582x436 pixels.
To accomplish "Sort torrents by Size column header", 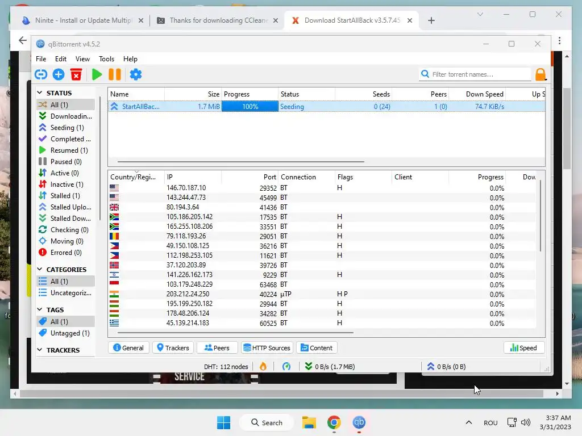I will click(193, 94).
